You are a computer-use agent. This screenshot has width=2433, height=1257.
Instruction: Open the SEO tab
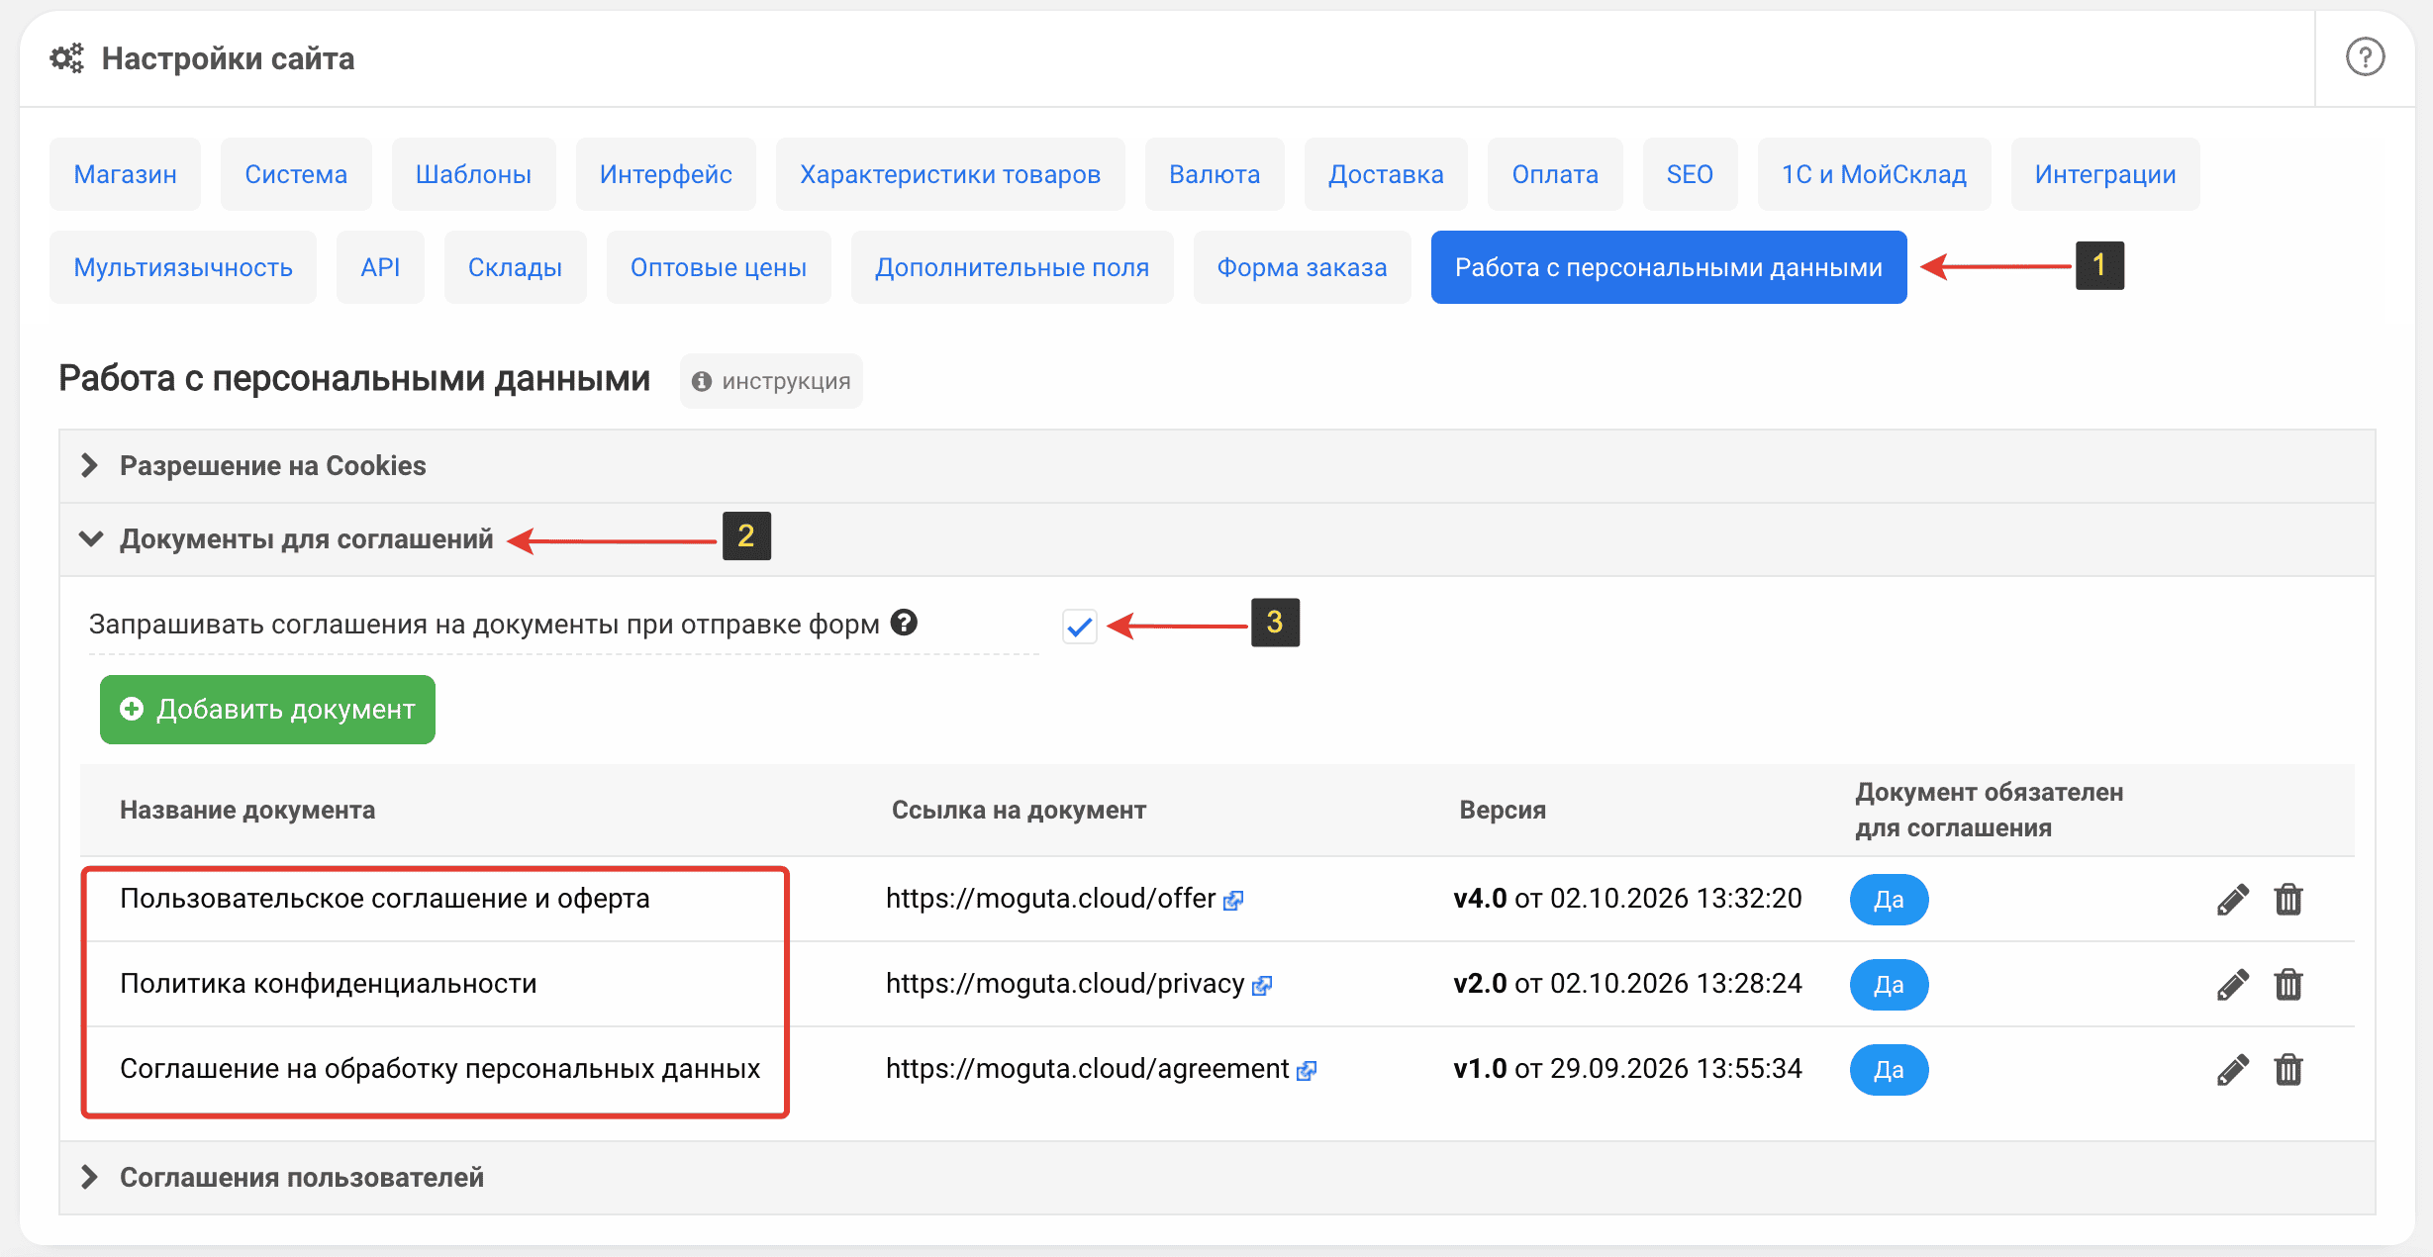click(x=1690, y=174)
